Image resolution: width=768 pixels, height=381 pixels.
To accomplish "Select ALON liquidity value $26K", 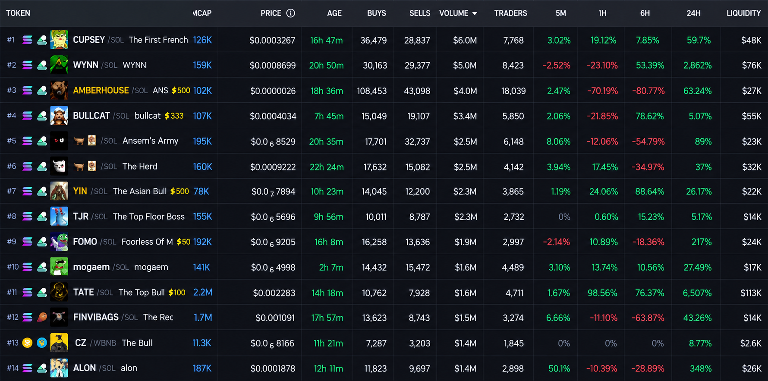I will pyautogui.click(x=752, y=368).
